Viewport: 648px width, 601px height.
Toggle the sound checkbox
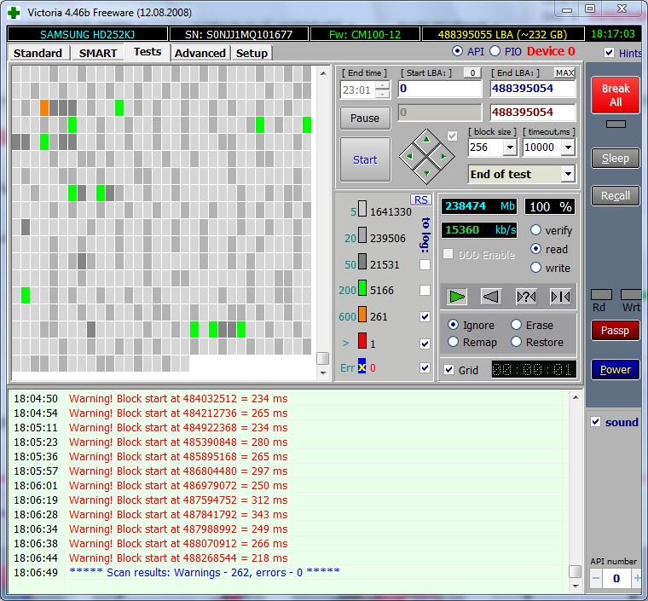596,422
